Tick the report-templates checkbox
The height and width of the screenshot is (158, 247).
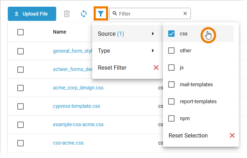(x=171, y=101)
